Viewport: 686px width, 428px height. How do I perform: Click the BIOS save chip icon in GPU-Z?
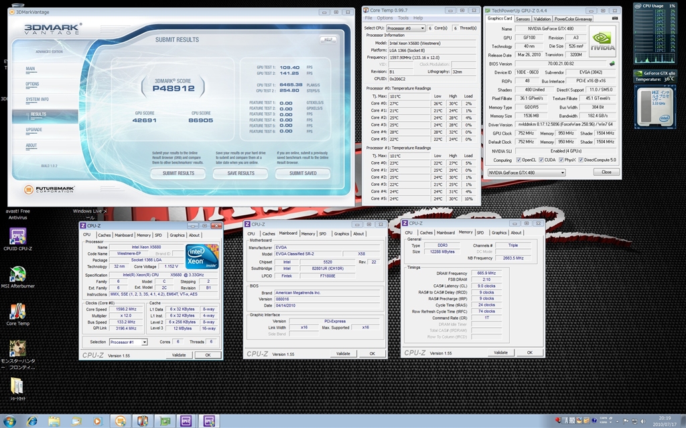pyautogui.click(x=611, y=64)
